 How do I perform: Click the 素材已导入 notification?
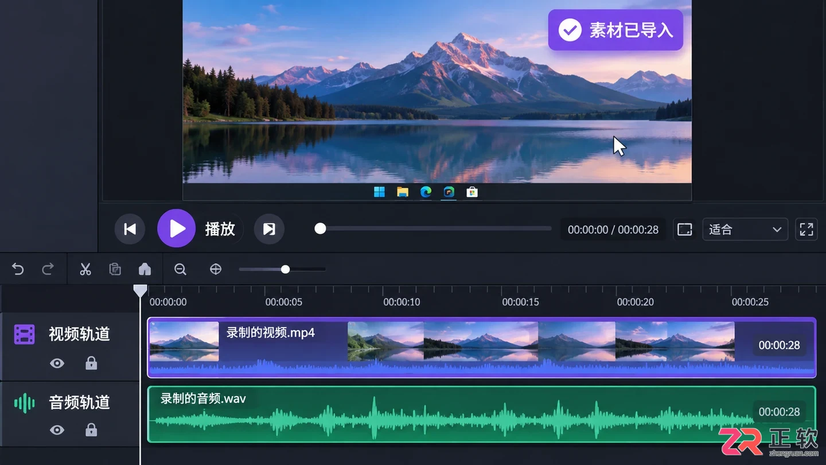click(x=615, y=30)
